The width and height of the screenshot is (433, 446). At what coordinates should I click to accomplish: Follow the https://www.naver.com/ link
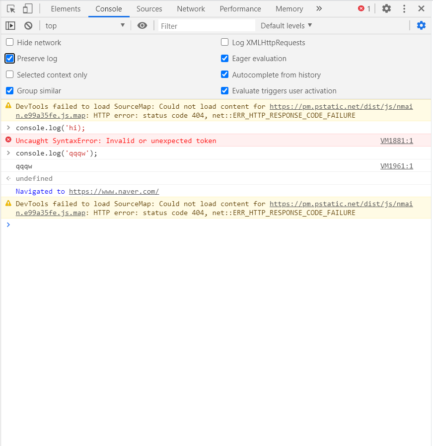coord(114,191)
